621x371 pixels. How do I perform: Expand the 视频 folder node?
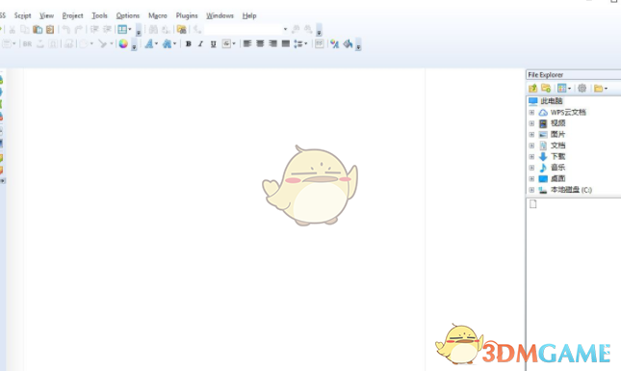click(531, 123)
